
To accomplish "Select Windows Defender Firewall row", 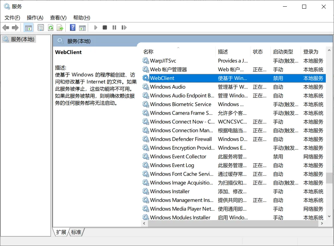I will [234, 139].
